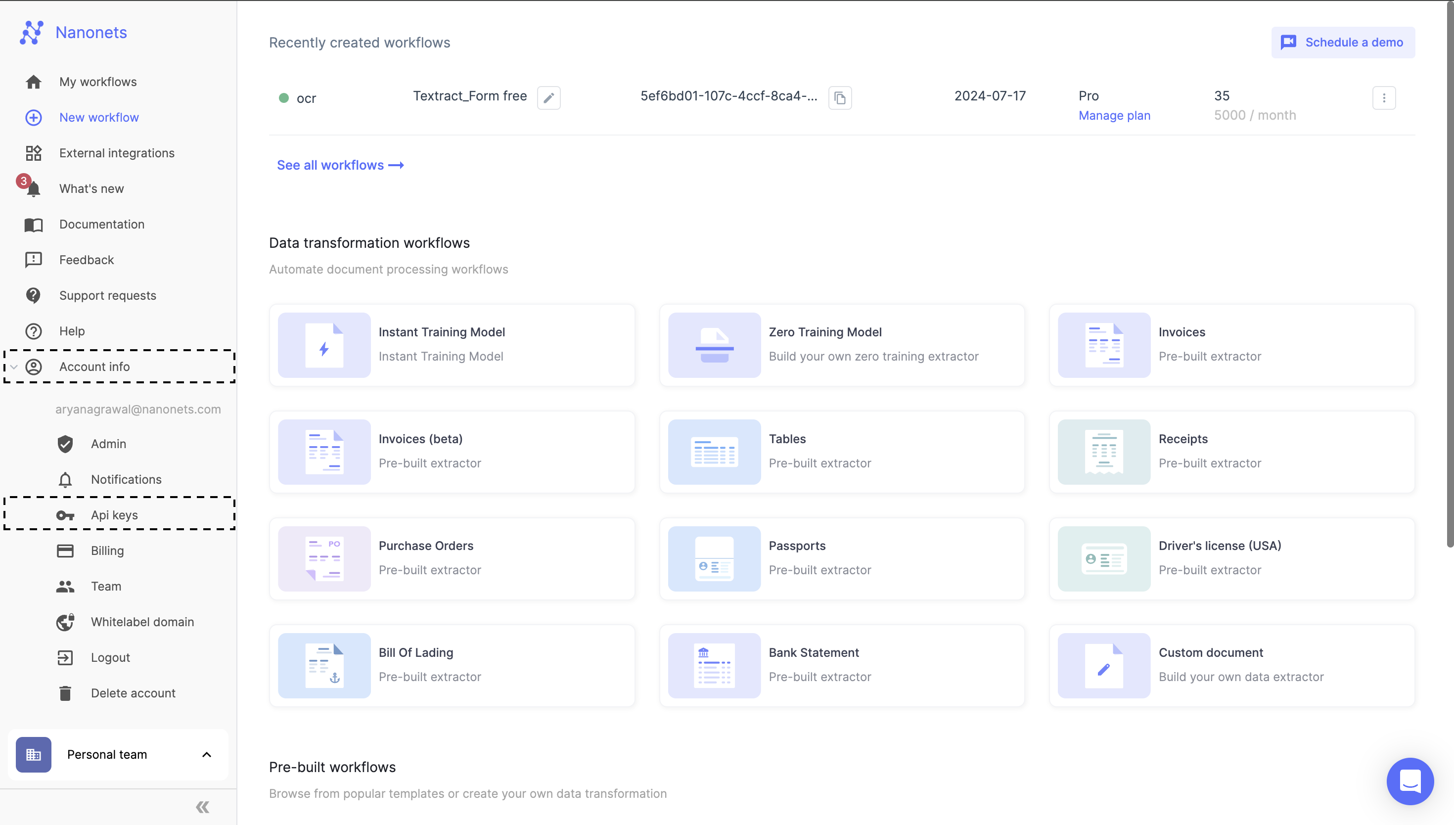Screen dimensions: 1454x825
Task: Open the Invoices pre-built extractor card
Action: pyautogui.click(x=1231, y=346)
